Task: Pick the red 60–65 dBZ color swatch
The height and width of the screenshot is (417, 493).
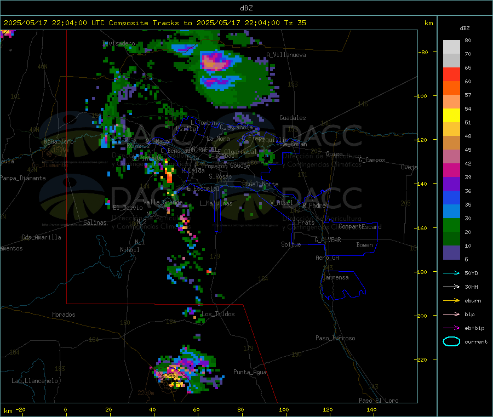Action: pyautogui.click(x=451, y=75)
